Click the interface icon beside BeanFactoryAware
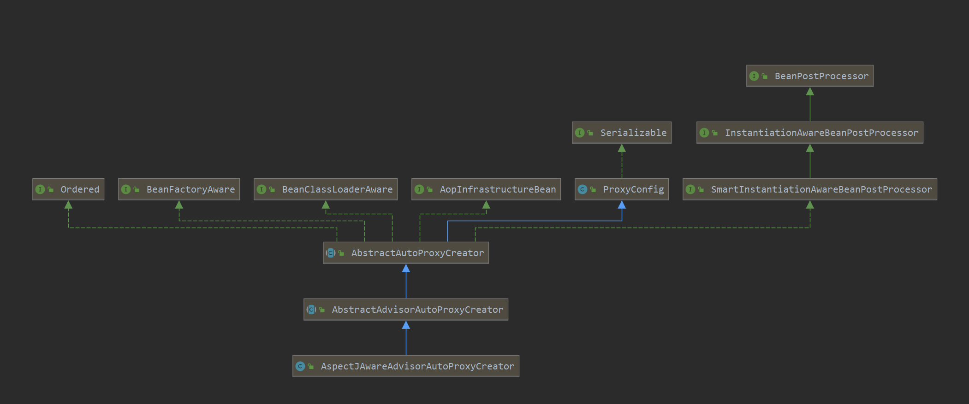 [126, 189]
